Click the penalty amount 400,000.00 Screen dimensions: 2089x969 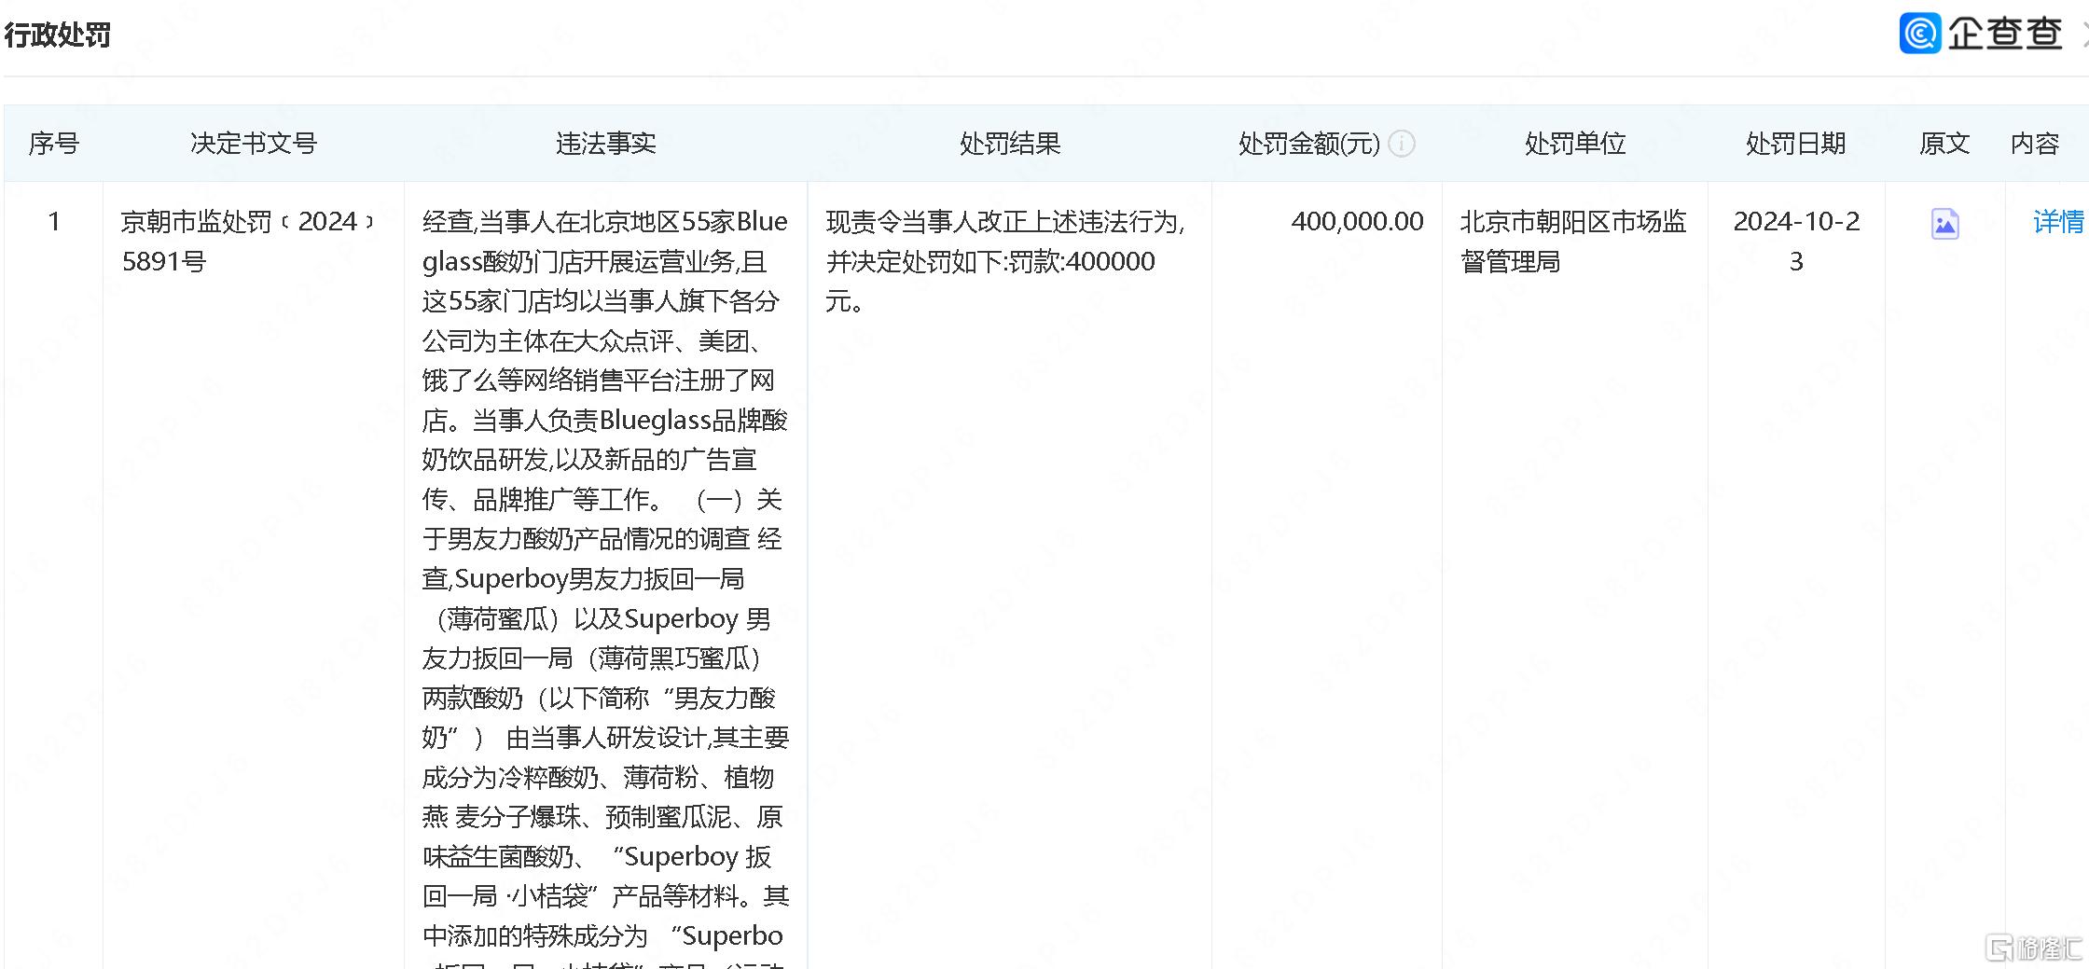[1357, 222]
